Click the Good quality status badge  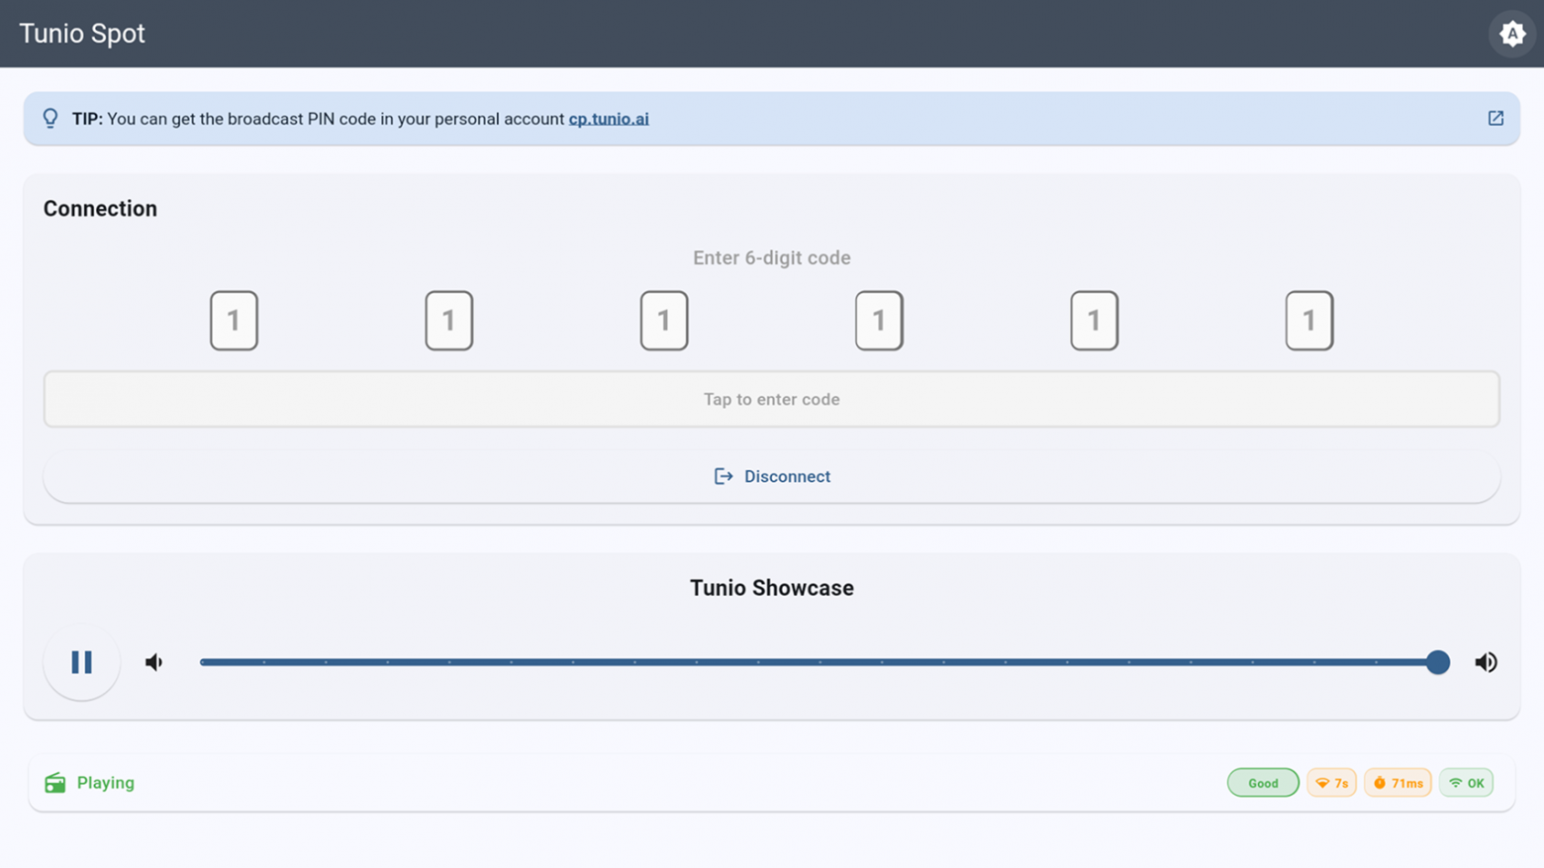1263,783
